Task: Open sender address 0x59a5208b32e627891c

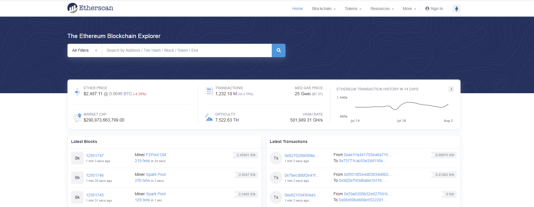Action: pyautogui.click(x=368, y=194)
